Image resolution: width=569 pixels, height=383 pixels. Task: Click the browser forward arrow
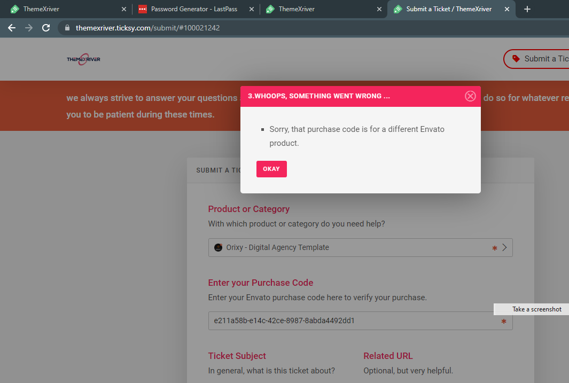click(x=29, y=28)
